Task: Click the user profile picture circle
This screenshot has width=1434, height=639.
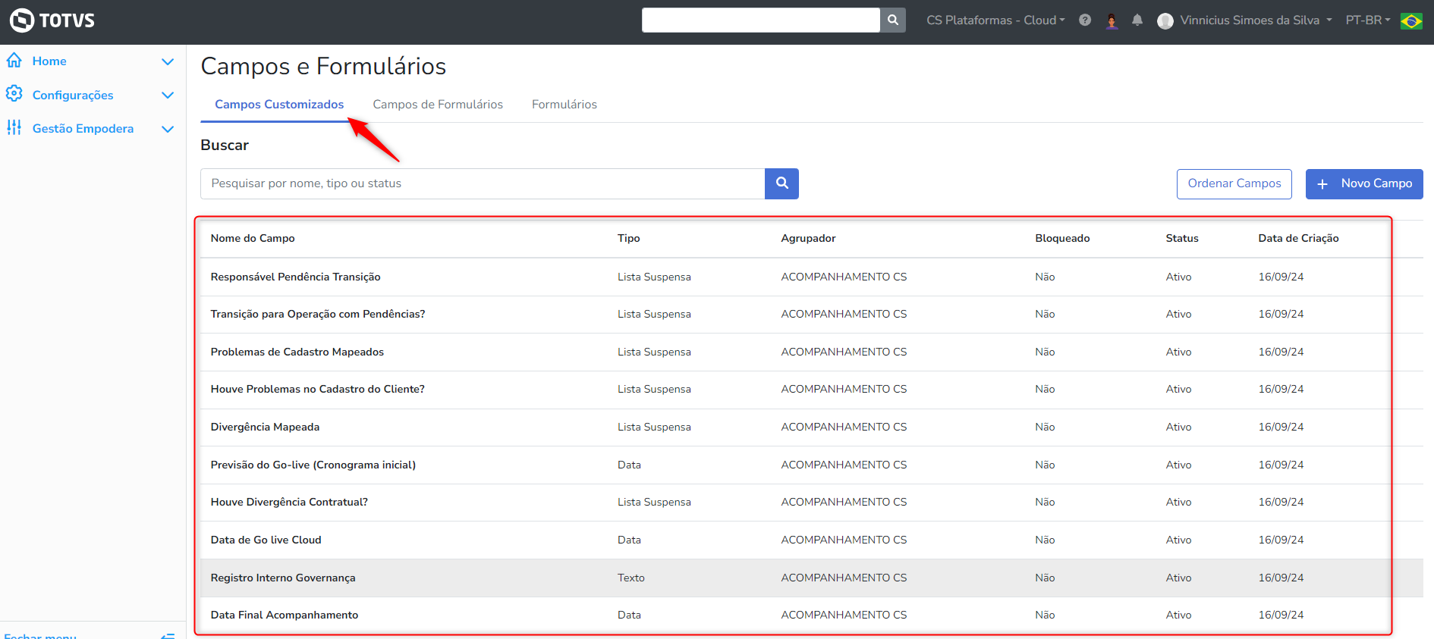Action: click(1165, 21)
